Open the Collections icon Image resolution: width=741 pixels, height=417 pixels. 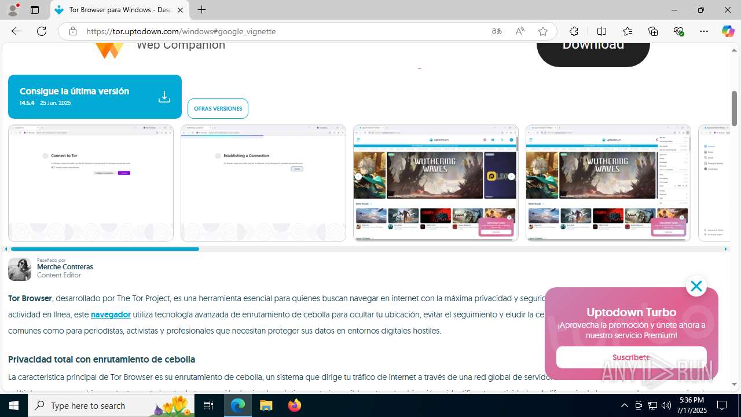(x=653, y=31)
